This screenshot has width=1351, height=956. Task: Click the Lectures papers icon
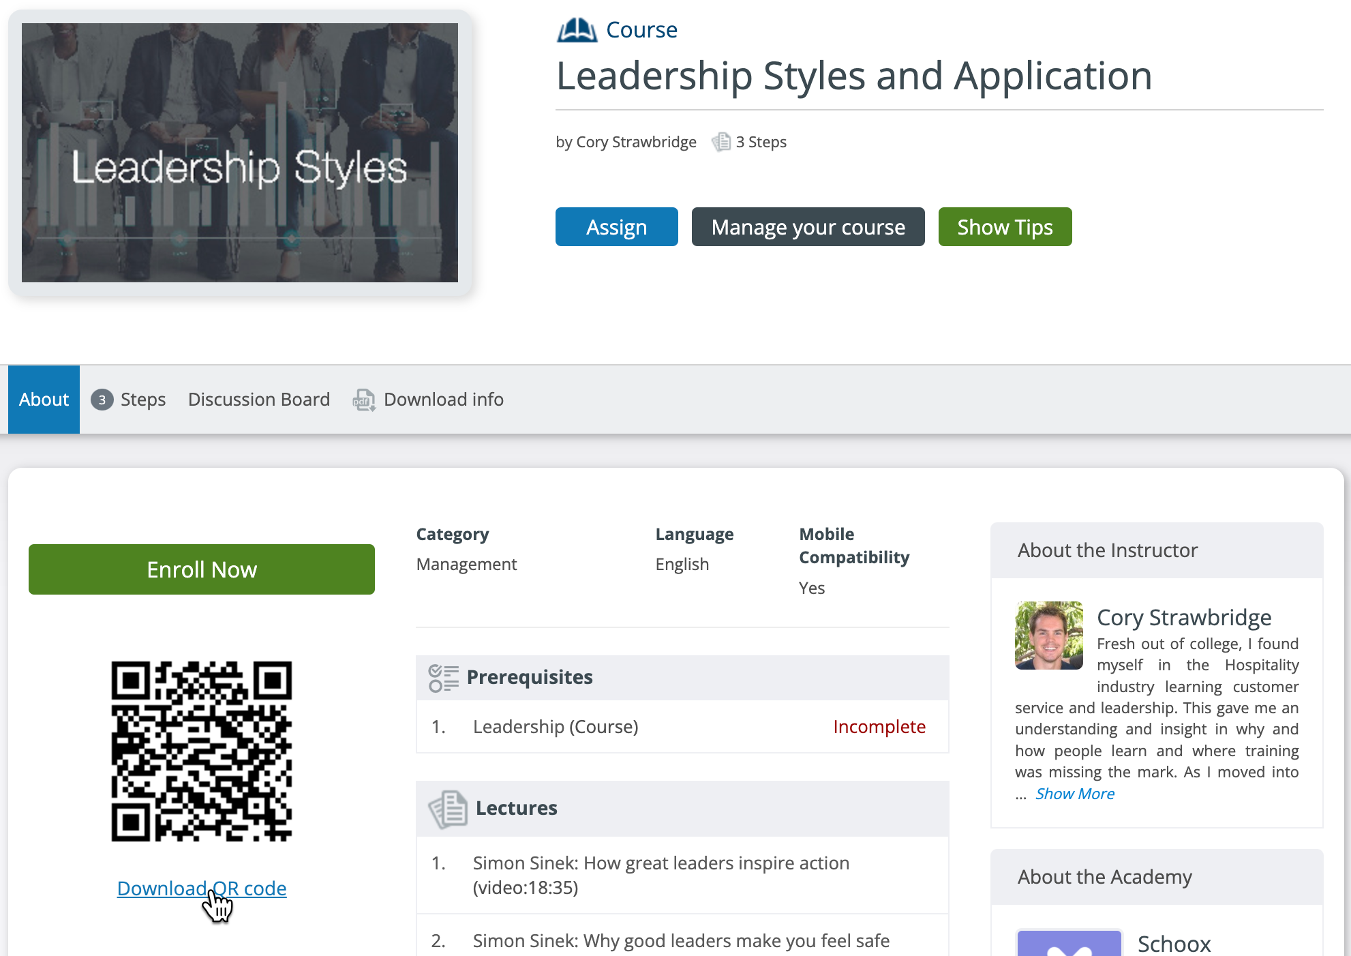pos(446,808)
